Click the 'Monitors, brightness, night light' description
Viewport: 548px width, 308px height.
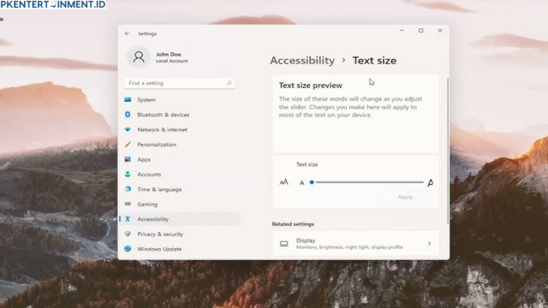(349, 247)
